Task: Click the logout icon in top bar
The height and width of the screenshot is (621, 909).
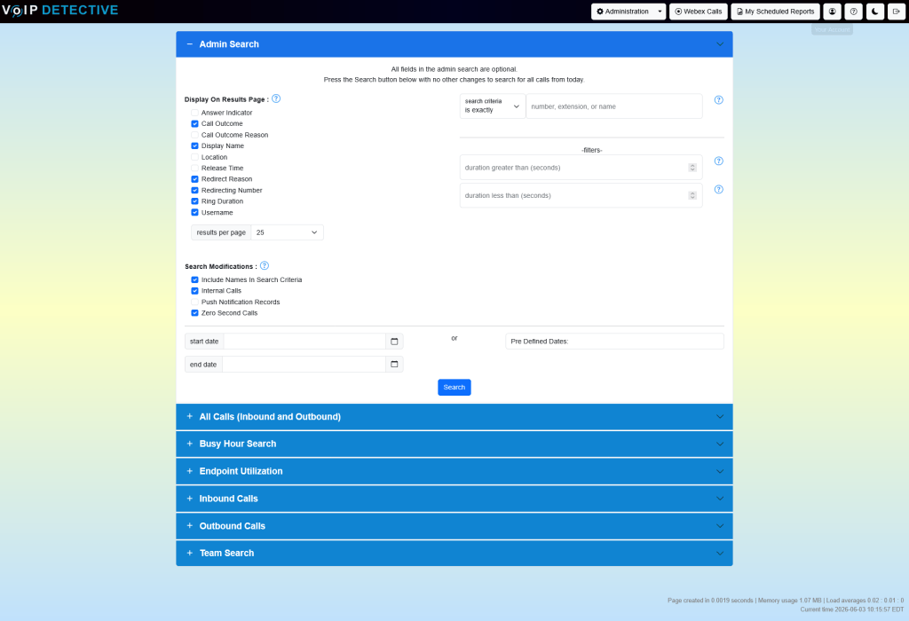Action: click(897, 12)
